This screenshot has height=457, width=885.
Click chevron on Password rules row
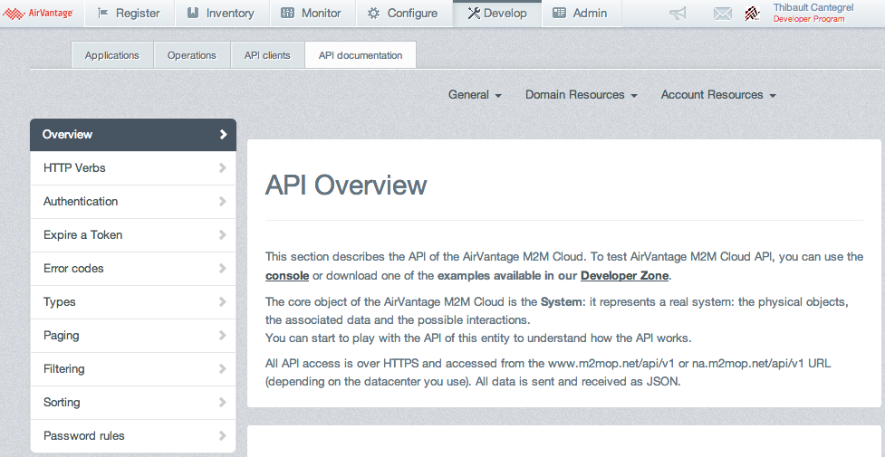point(222,435)
